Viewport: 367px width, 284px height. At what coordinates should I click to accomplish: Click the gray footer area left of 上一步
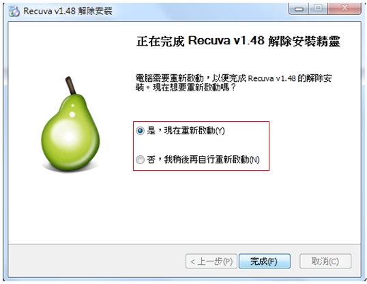pyautogui.click(x=97, y=261)
